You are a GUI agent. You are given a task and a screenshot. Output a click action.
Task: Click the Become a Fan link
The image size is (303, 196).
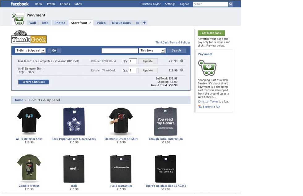[x=211, y=107]
